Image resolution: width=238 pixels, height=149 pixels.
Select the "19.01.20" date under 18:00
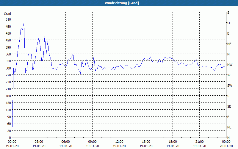[x=173, y=146]
